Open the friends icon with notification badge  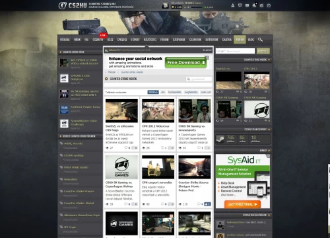click(x=255, y=5)
